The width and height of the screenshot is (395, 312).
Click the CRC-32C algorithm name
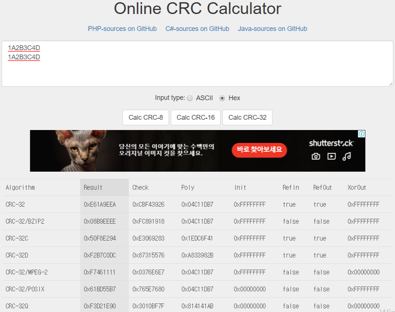coord(17,238)
